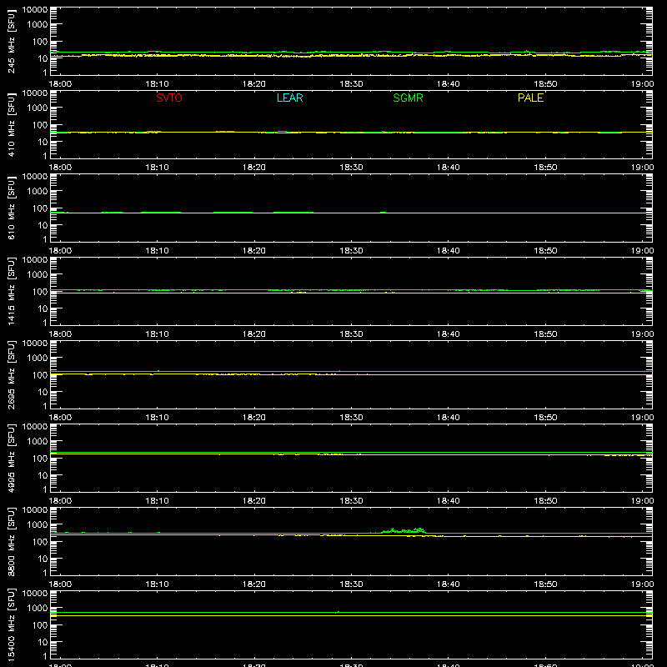Click 18:20 time label under 410 MHz plot
This screenshot has height=667, width=667.
[x=254, y=168]
